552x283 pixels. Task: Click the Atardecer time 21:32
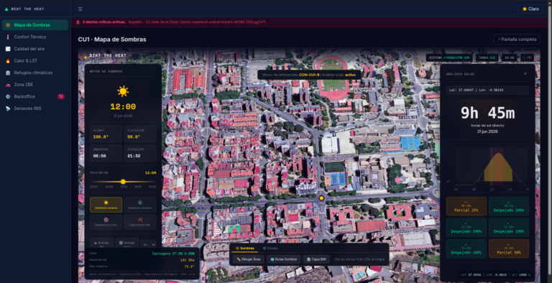click(134, 156)
